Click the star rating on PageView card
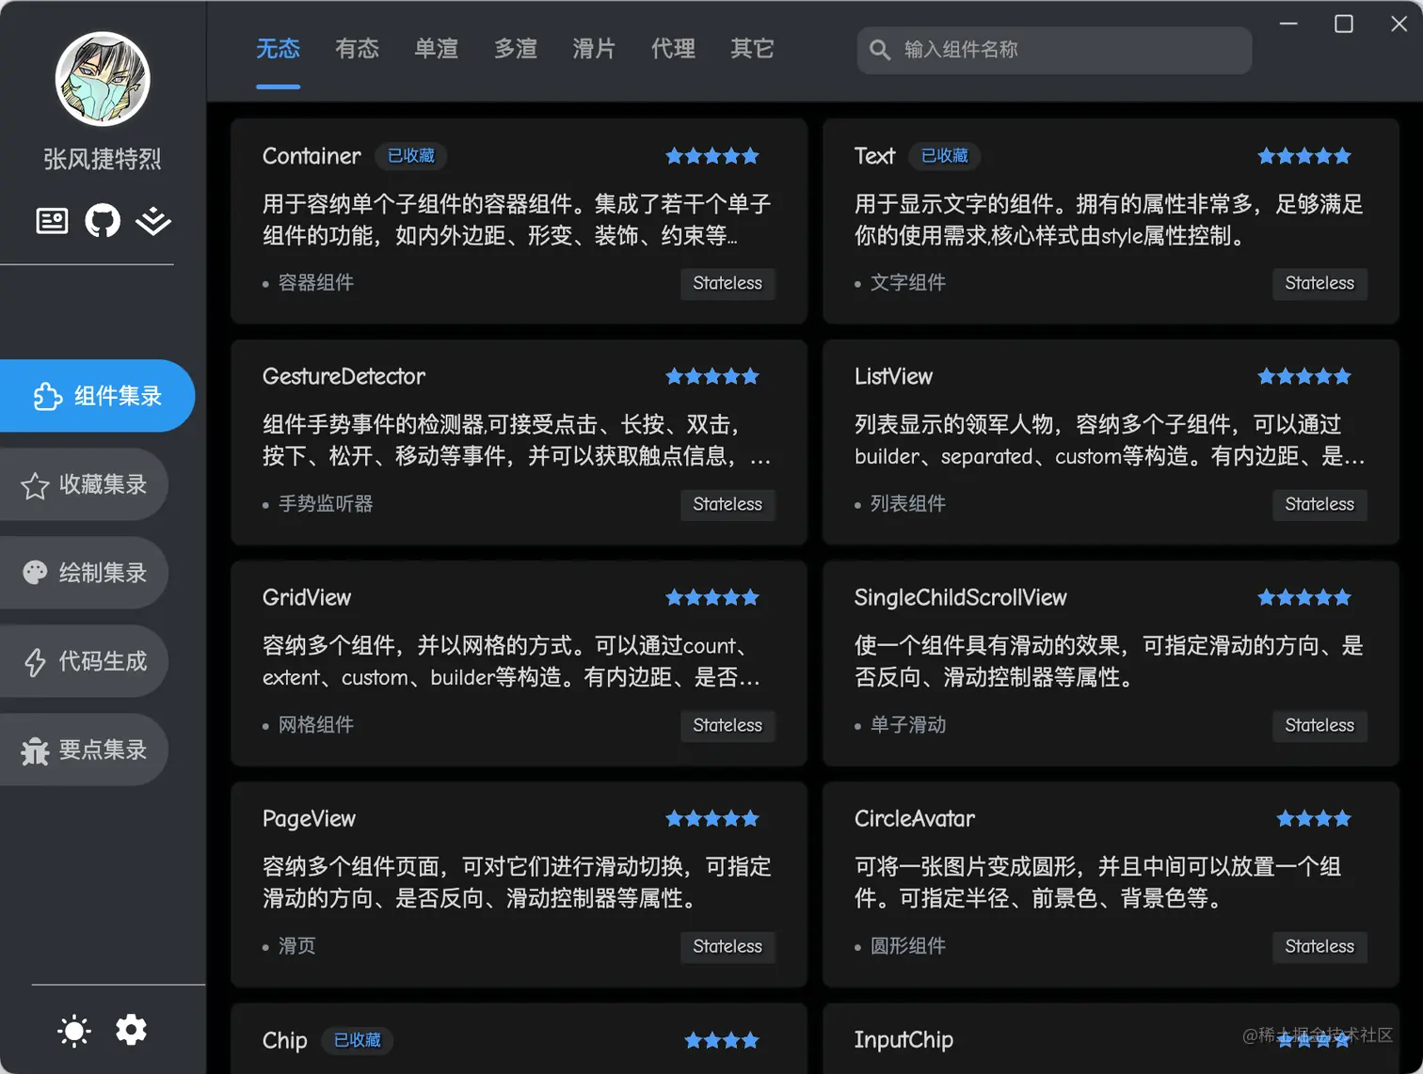This screenshot has height=1074, width=1423. [712, 818]
